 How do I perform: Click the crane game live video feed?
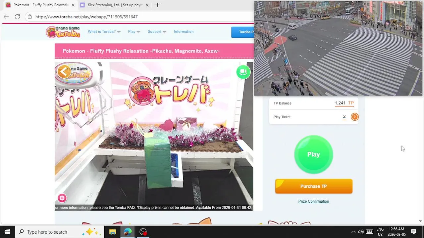pyautogui.click(x=154, y=136)
